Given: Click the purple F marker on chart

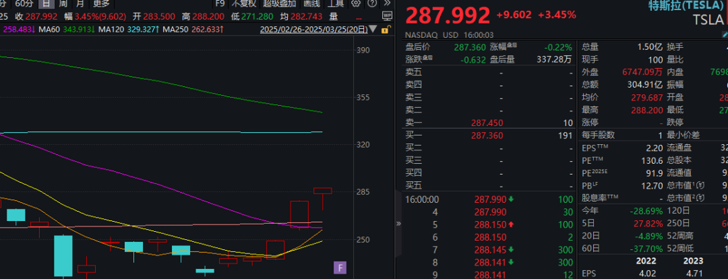Looking at the screenshot, I should tap(339, 268).
